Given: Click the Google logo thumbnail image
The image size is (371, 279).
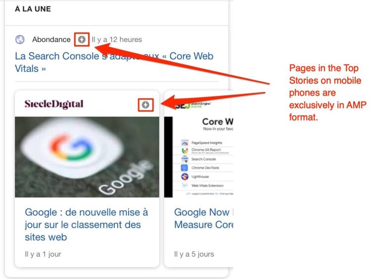Looking at the screenshot, I should pos(87,157).
